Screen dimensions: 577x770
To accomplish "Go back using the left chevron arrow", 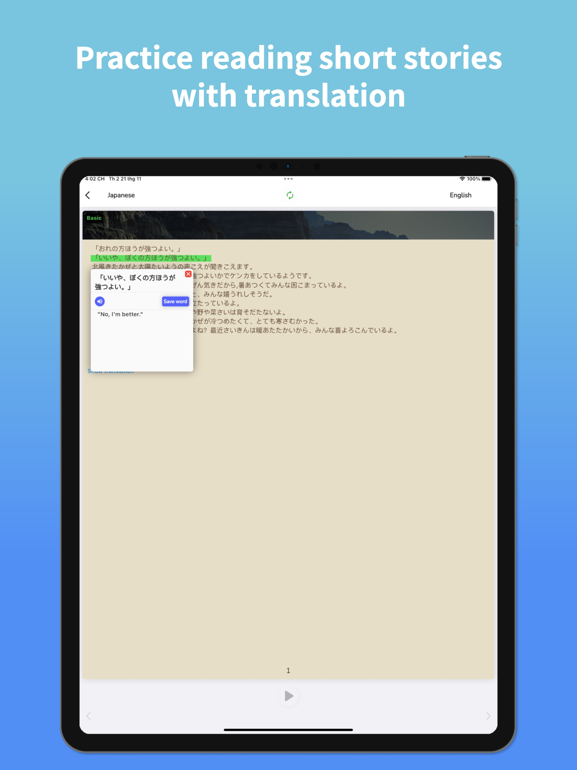I will click(88, 195).
